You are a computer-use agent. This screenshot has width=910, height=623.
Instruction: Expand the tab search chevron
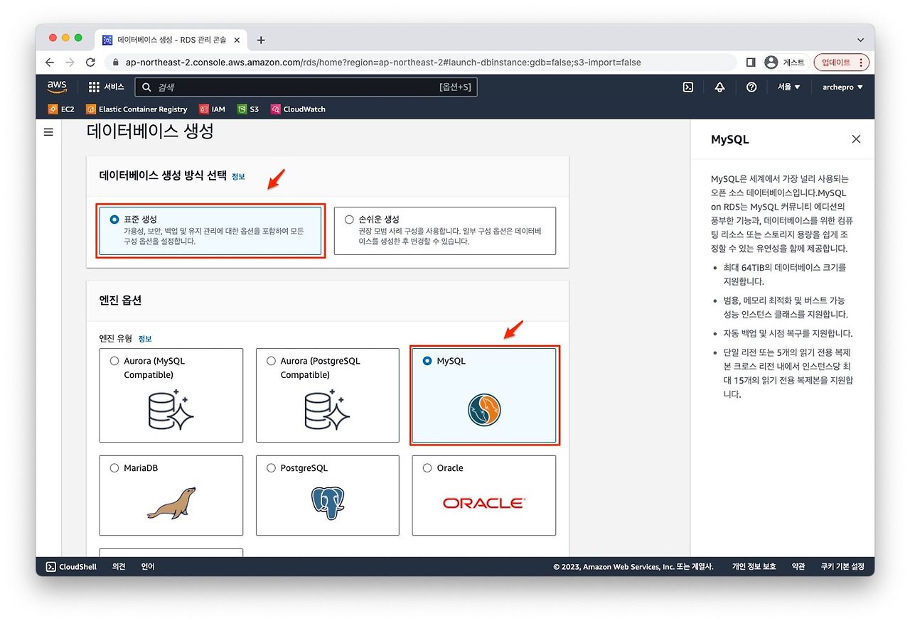(x=860, y=40)
